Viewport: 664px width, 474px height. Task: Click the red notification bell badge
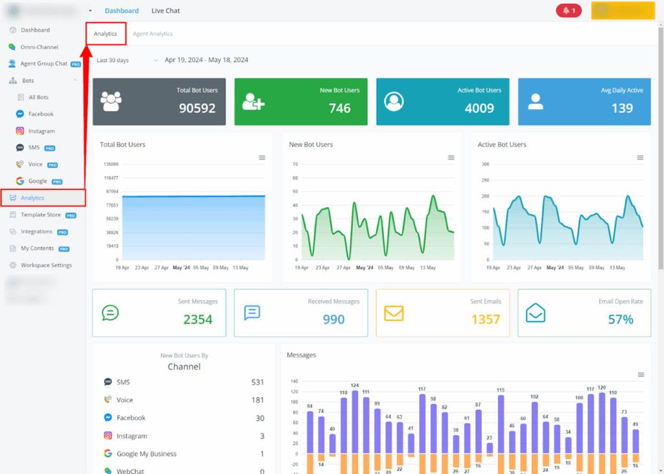click(x=569, y=10)
